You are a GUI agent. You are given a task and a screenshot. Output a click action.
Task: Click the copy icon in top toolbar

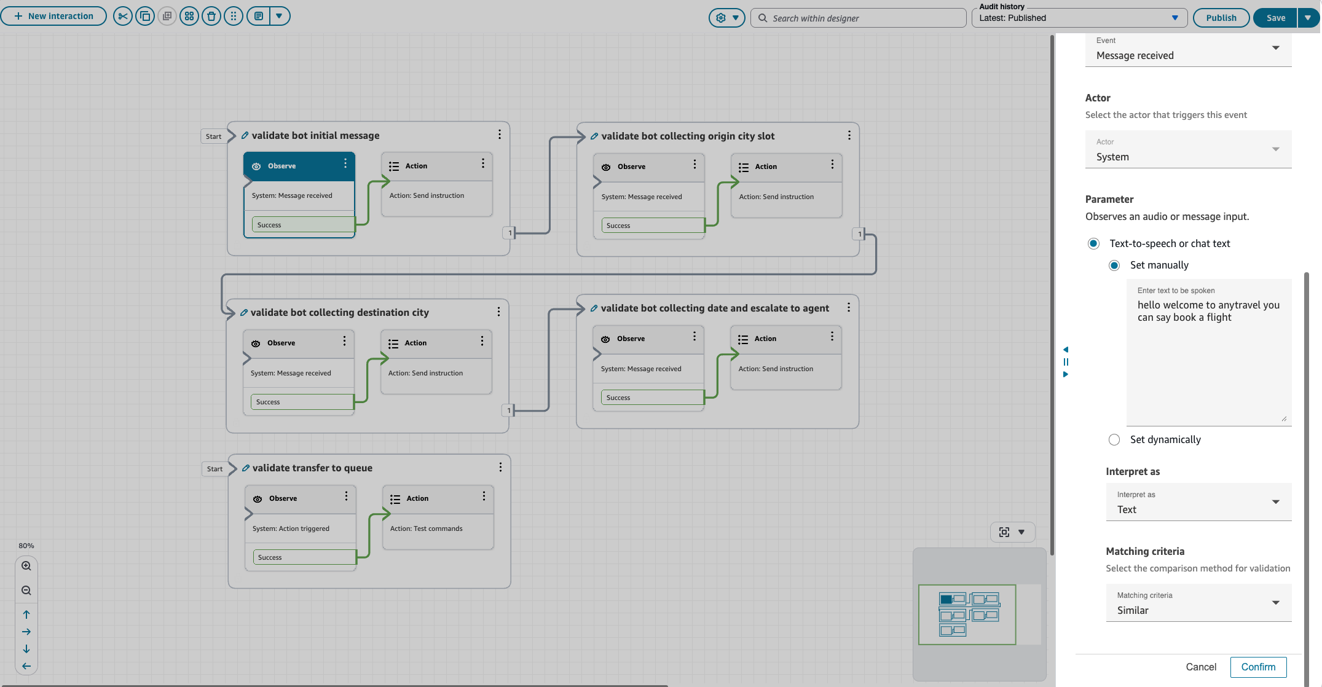[x=145, y=17]
